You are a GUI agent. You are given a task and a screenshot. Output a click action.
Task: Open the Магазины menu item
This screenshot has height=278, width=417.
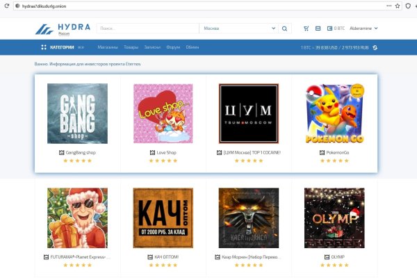pyautogui.click(x=108, y=47)
